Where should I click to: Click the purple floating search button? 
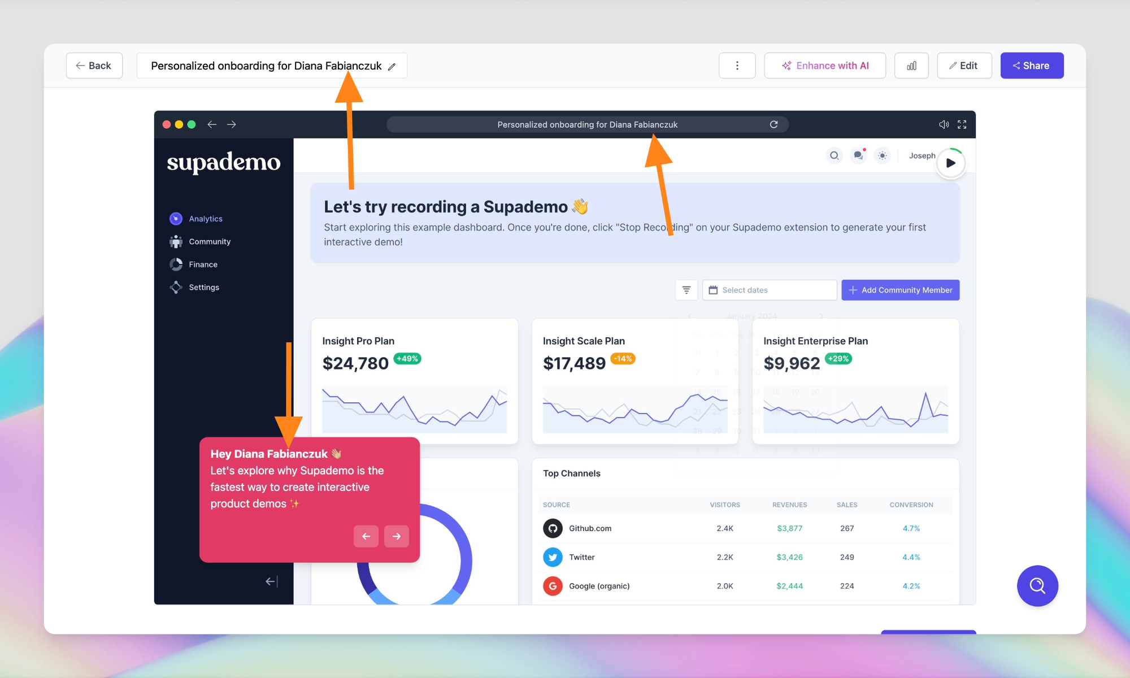[1037, 585]
